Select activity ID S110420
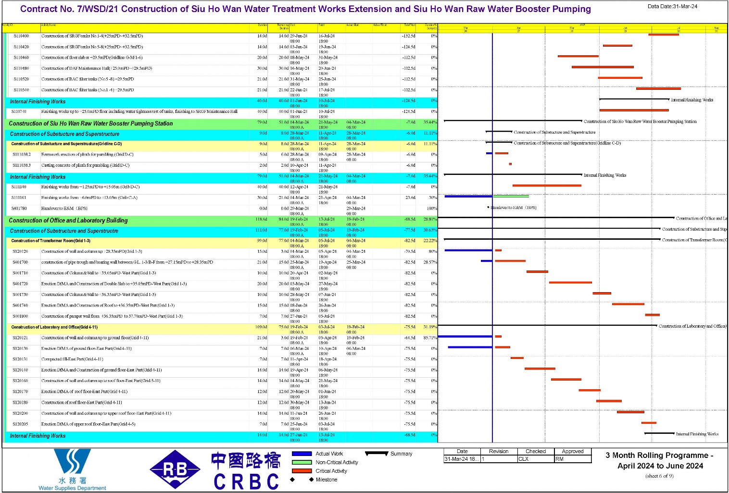The width and height of the screenshot is (729, 493). tap(21, 47)
